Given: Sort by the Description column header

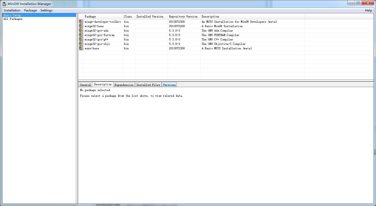Looking at the screenshot, I should pyautogui.click(x=252, y=16).
